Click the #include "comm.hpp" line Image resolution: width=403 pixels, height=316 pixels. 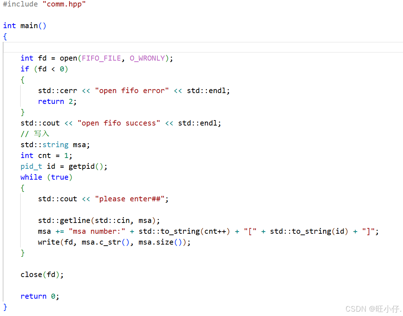click(44, 4)
